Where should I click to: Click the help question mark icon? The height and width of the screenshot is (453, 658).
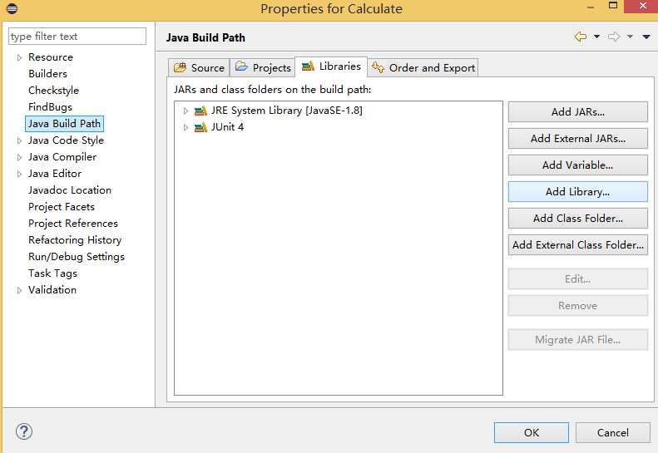point(24,431)
